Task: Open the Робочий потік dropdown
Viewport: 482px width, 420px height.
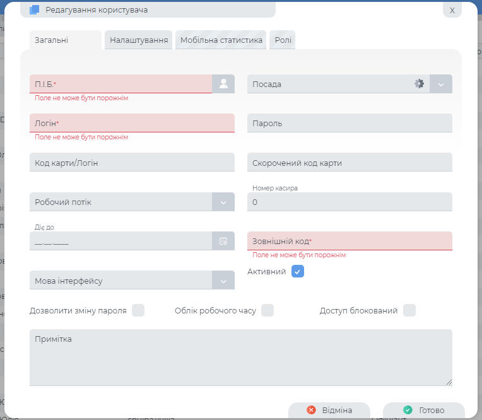Action: tap(223, 202)
